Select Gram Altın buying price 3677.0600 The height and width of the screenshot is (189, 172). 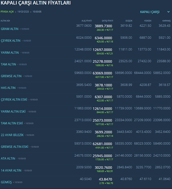coord(84,26)
